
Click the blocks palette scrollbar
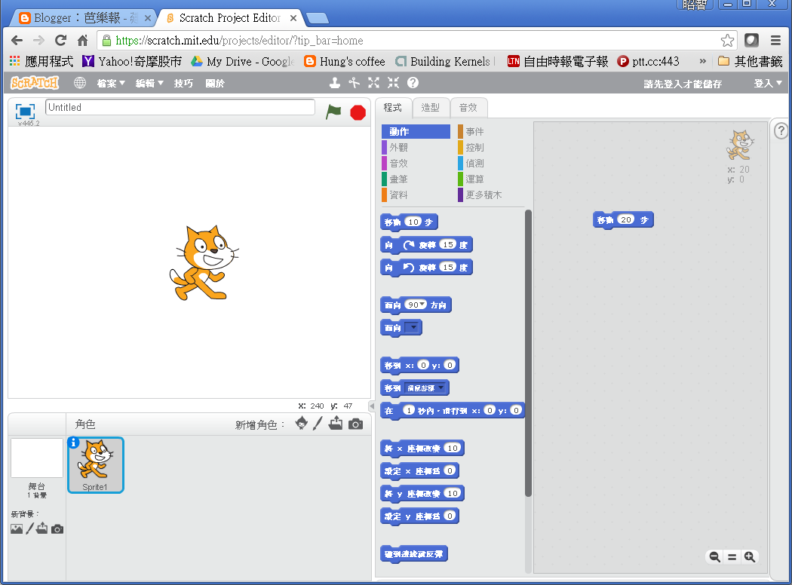click(528, 354)
